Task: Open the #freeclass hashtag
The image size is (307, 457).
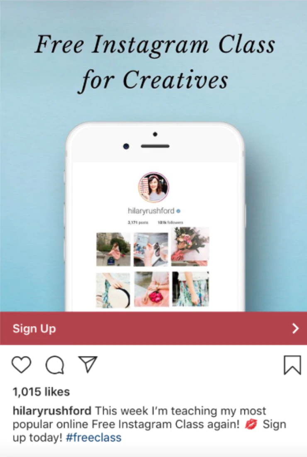Action: coord(94,437)
